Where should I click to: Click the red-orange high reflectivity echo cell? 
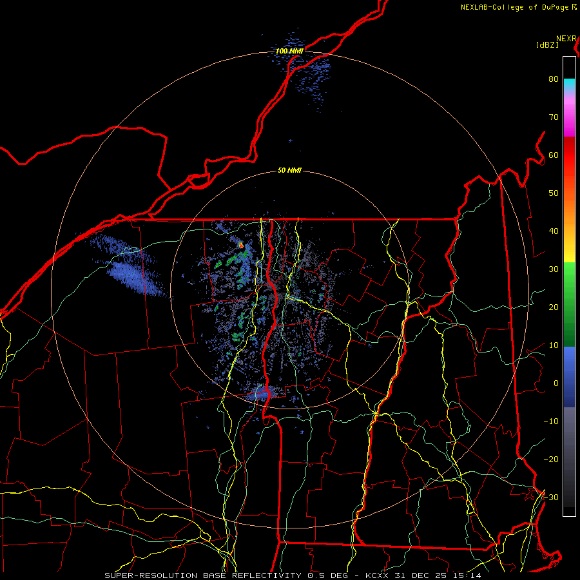click(241, 245)
